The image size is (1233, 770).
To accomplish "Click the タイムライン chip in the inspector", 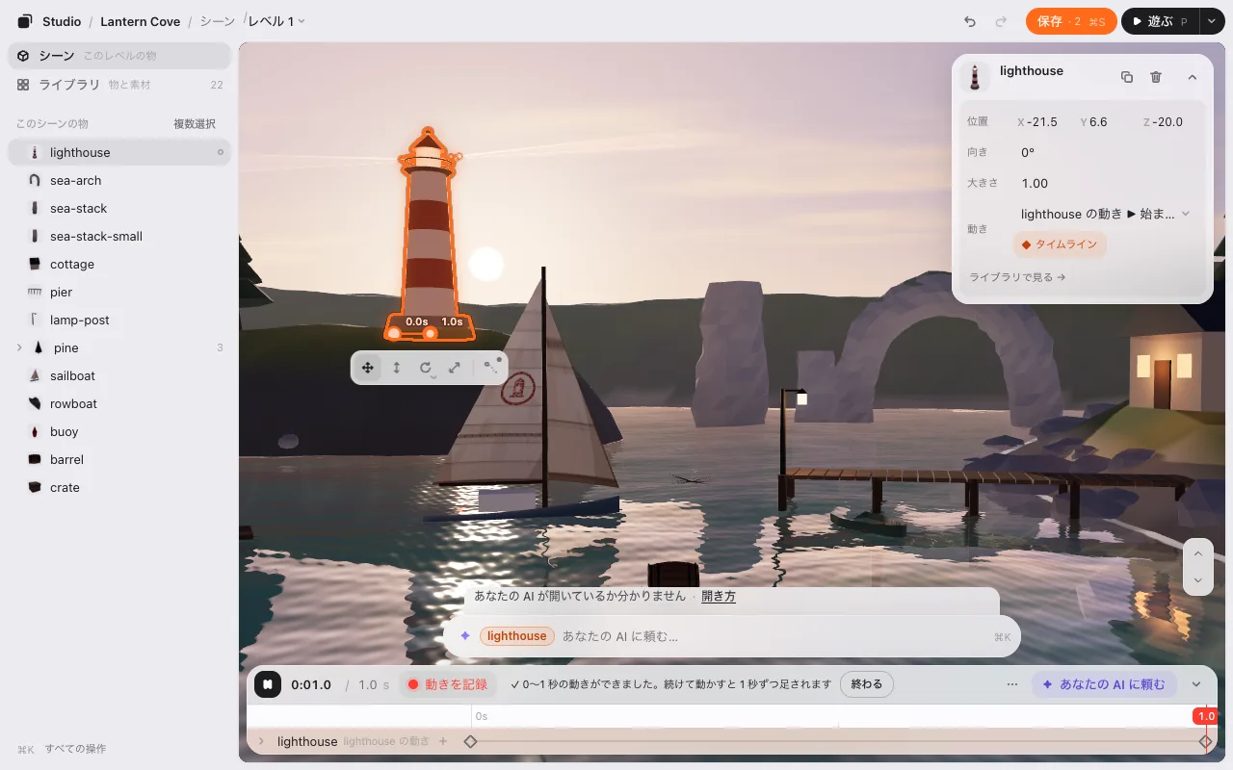I will [x=1060, y=244].
